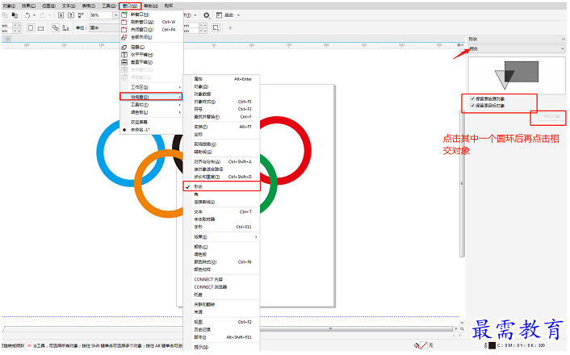Click the Undo arrow icon
This screenshot has width=570, height=355.
coord(27,15)
